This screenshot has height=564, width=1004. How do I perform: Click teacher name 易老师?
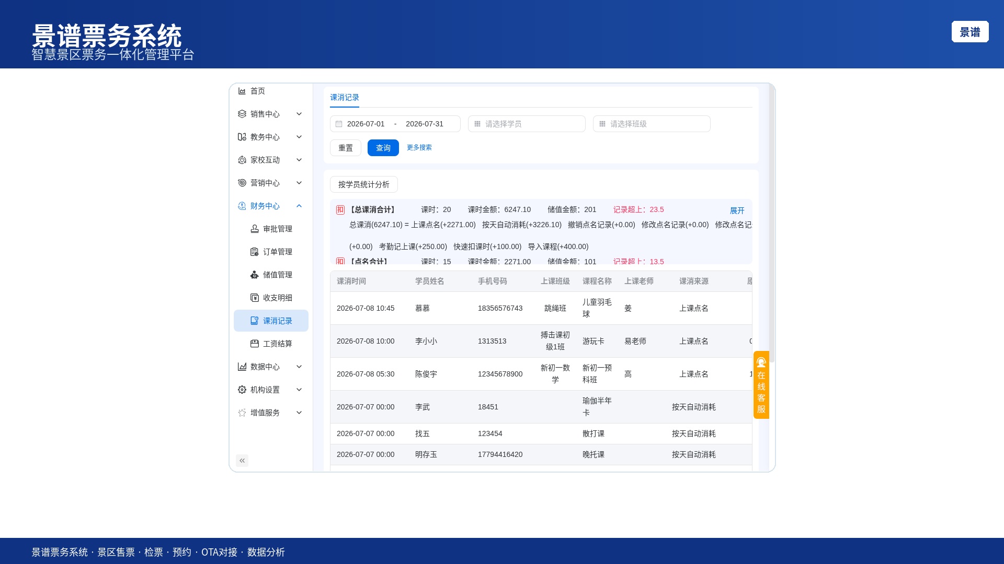coord(635,341)
